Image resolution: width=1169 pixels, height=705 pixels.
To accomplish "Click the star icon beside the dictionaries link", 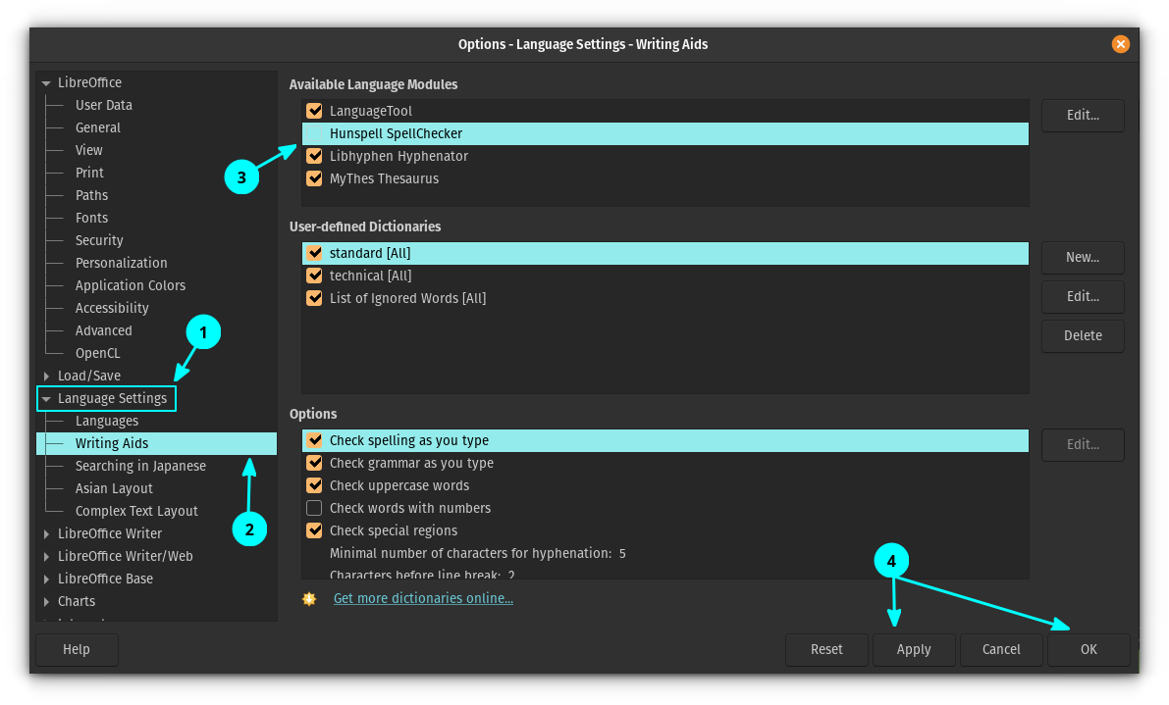I will (x=309, y=598).
